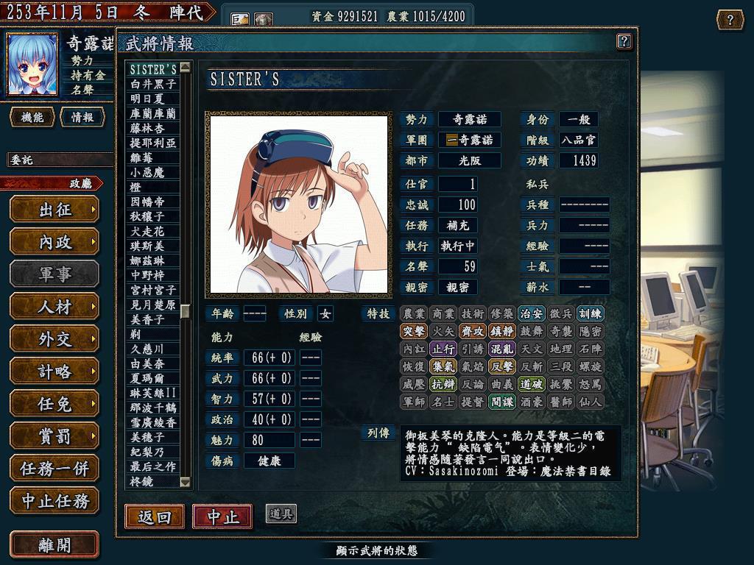Open the 人材 submenu
Screen dimensions: 754x565
[54, 307]
